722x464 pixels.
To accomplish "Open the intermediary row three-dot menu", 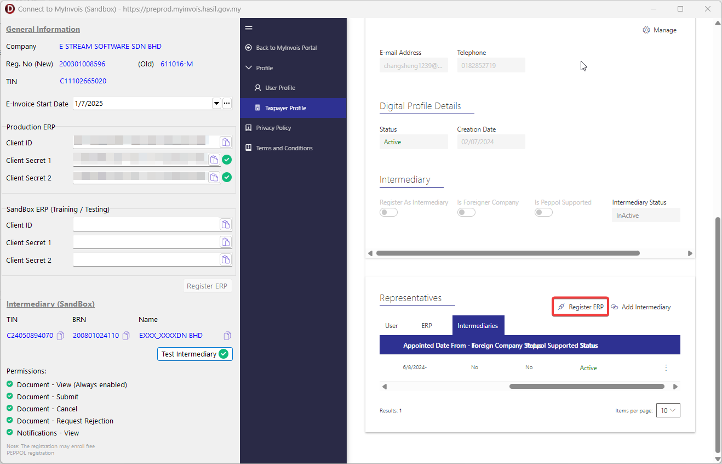I will click(x=666, y=368).
